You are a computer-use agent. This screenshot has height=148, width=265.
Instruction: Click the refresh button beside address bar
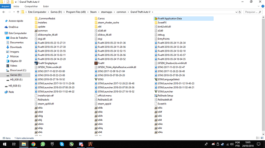tap(240, 12)
